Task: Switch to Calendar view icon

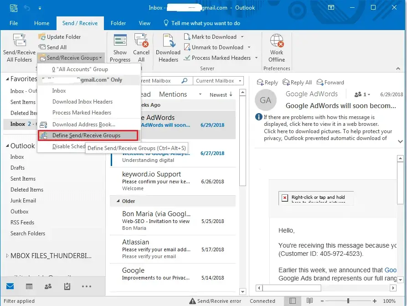Action: point(29,286)
